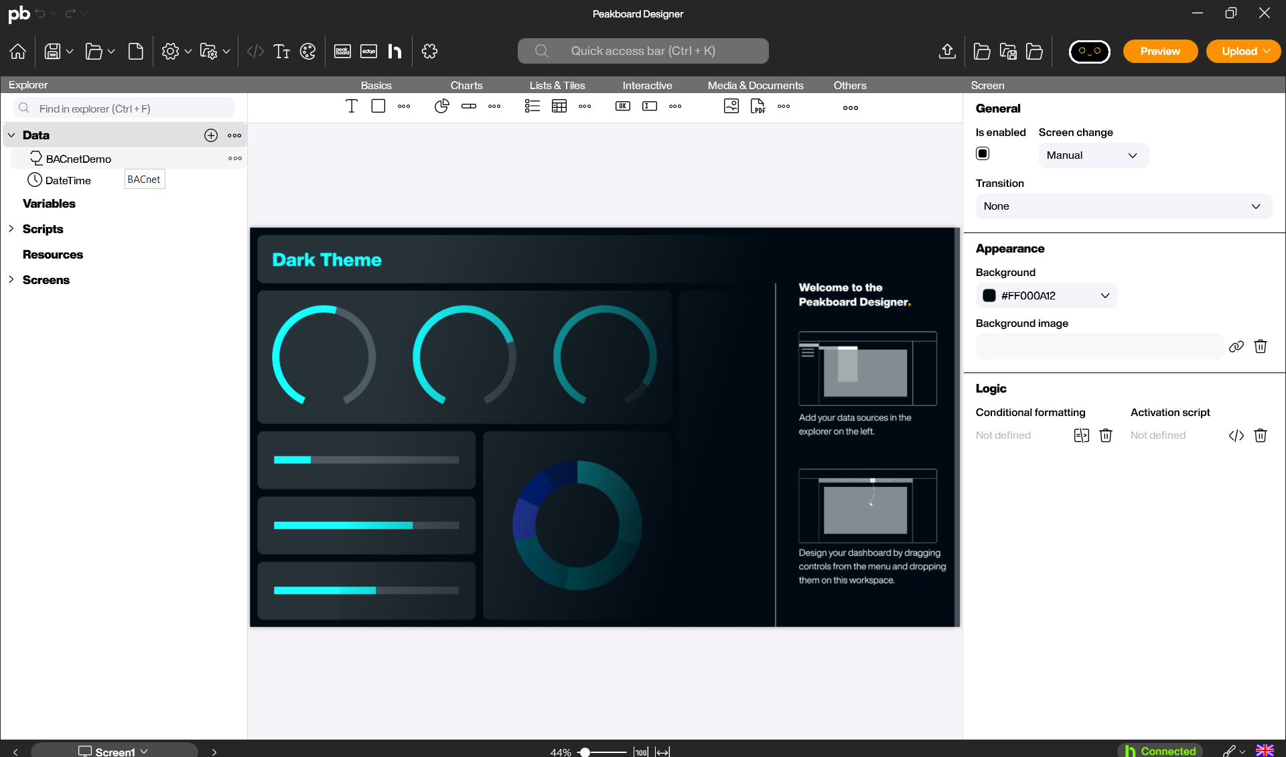1286x757 pixels.
Task: Open more Charts controls ellipsis
Action: tap(494, 107)
